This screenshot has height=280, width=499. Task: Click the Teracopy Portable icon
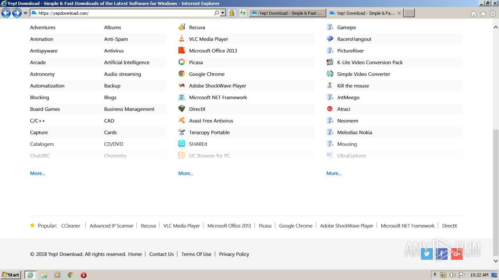[182, 132]
